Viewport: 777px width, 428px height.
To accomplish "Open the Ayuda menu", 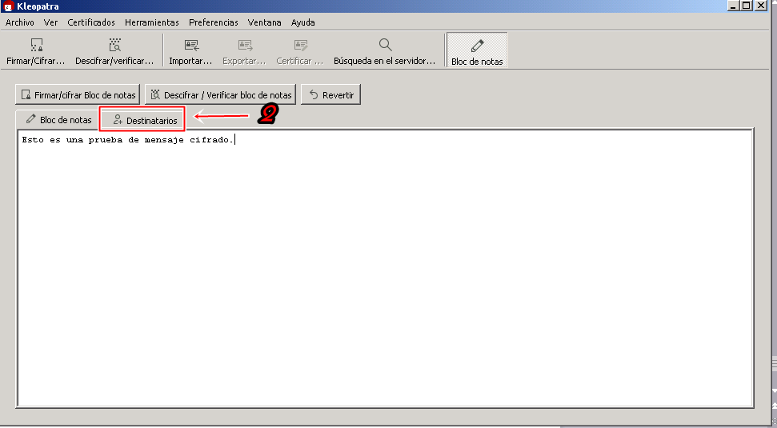I will point(302,22).
